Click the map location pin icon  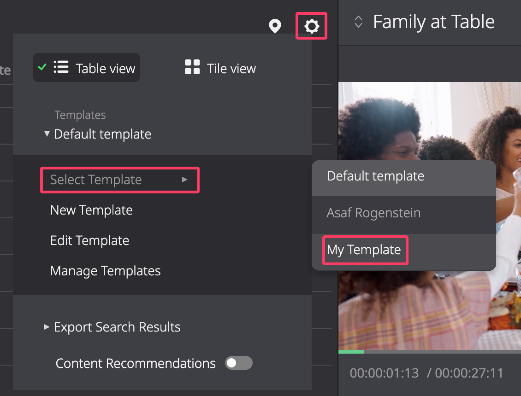coord(275,26)
